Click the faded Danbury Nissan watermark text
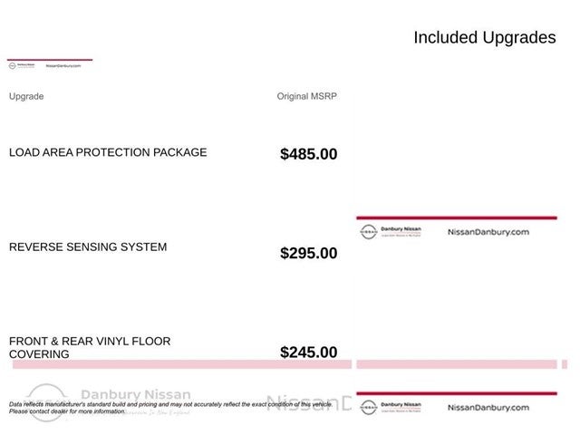580x435 pixels. (x=136, y=394)
